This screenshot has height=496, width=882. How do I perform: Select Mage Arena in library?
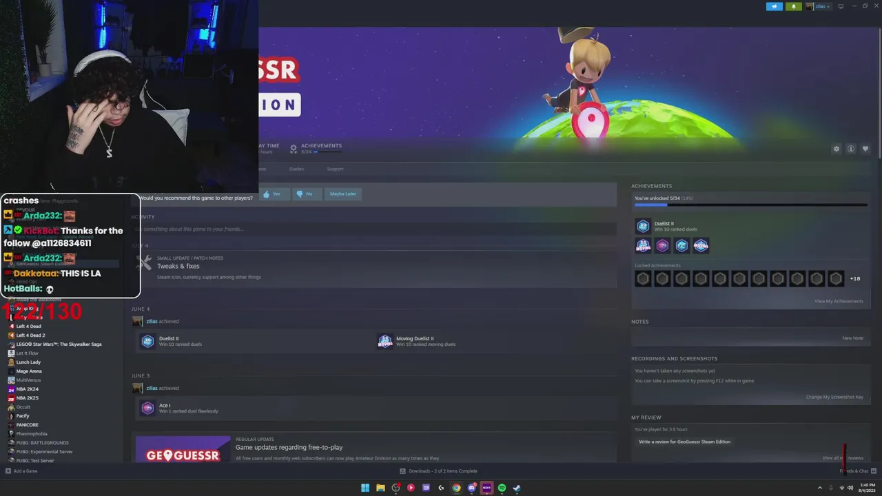coord(29,371)
